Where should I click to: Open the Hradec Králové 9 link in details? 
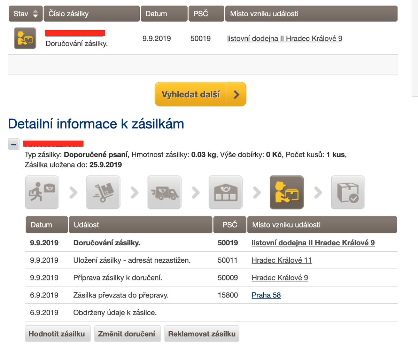(280, 278)
